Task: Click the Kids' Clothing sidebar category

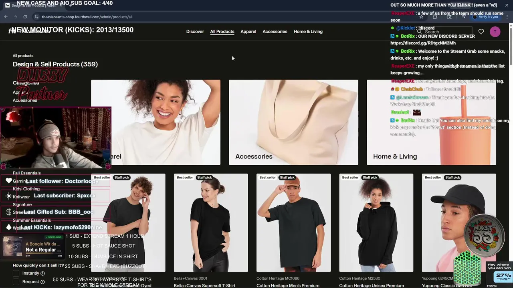Action: click(x=26, y=189)
